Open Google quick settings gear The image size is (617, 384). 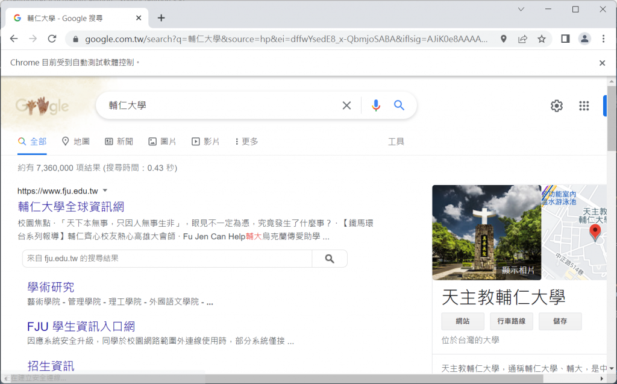[x=556, y=105]
